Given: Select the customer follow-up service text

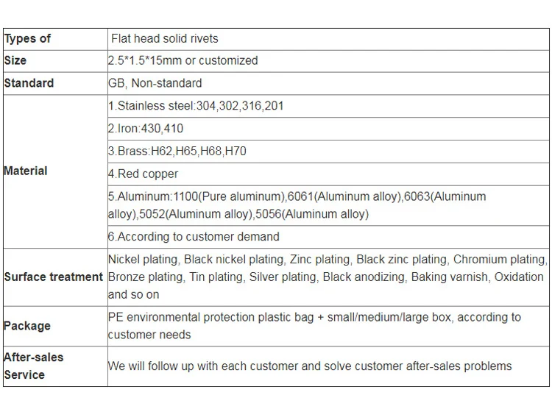Looking at the screenshot, I should pyautogui.click(x=309, y=366).
